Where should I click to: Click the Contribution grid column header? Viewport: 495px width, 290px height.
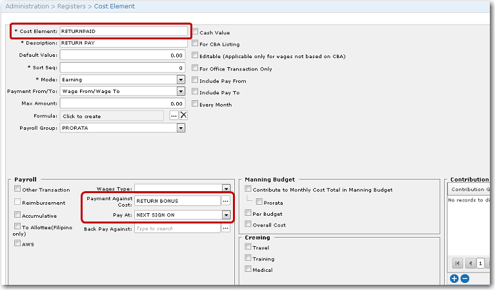(x=471, y=189)
